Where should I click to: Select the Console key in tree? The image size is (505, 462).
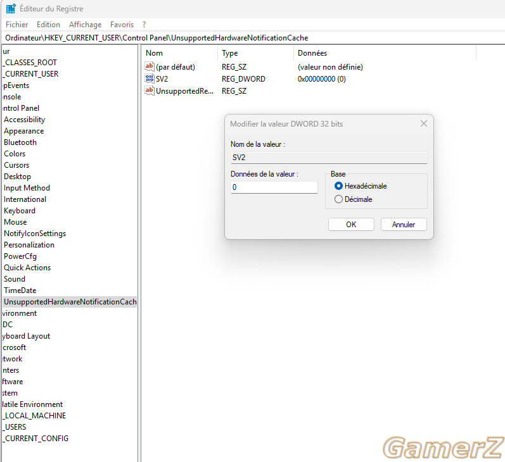tap(12, 97)
